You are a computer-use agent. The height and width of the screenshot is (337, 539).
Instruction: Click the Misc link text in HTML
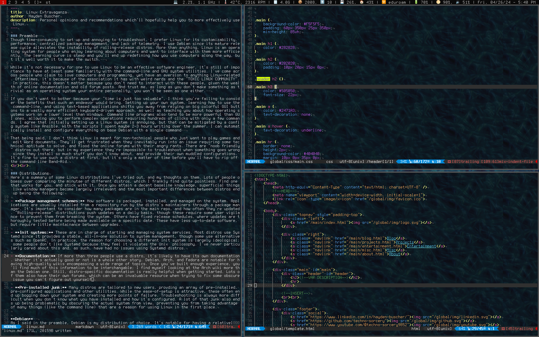391,250
